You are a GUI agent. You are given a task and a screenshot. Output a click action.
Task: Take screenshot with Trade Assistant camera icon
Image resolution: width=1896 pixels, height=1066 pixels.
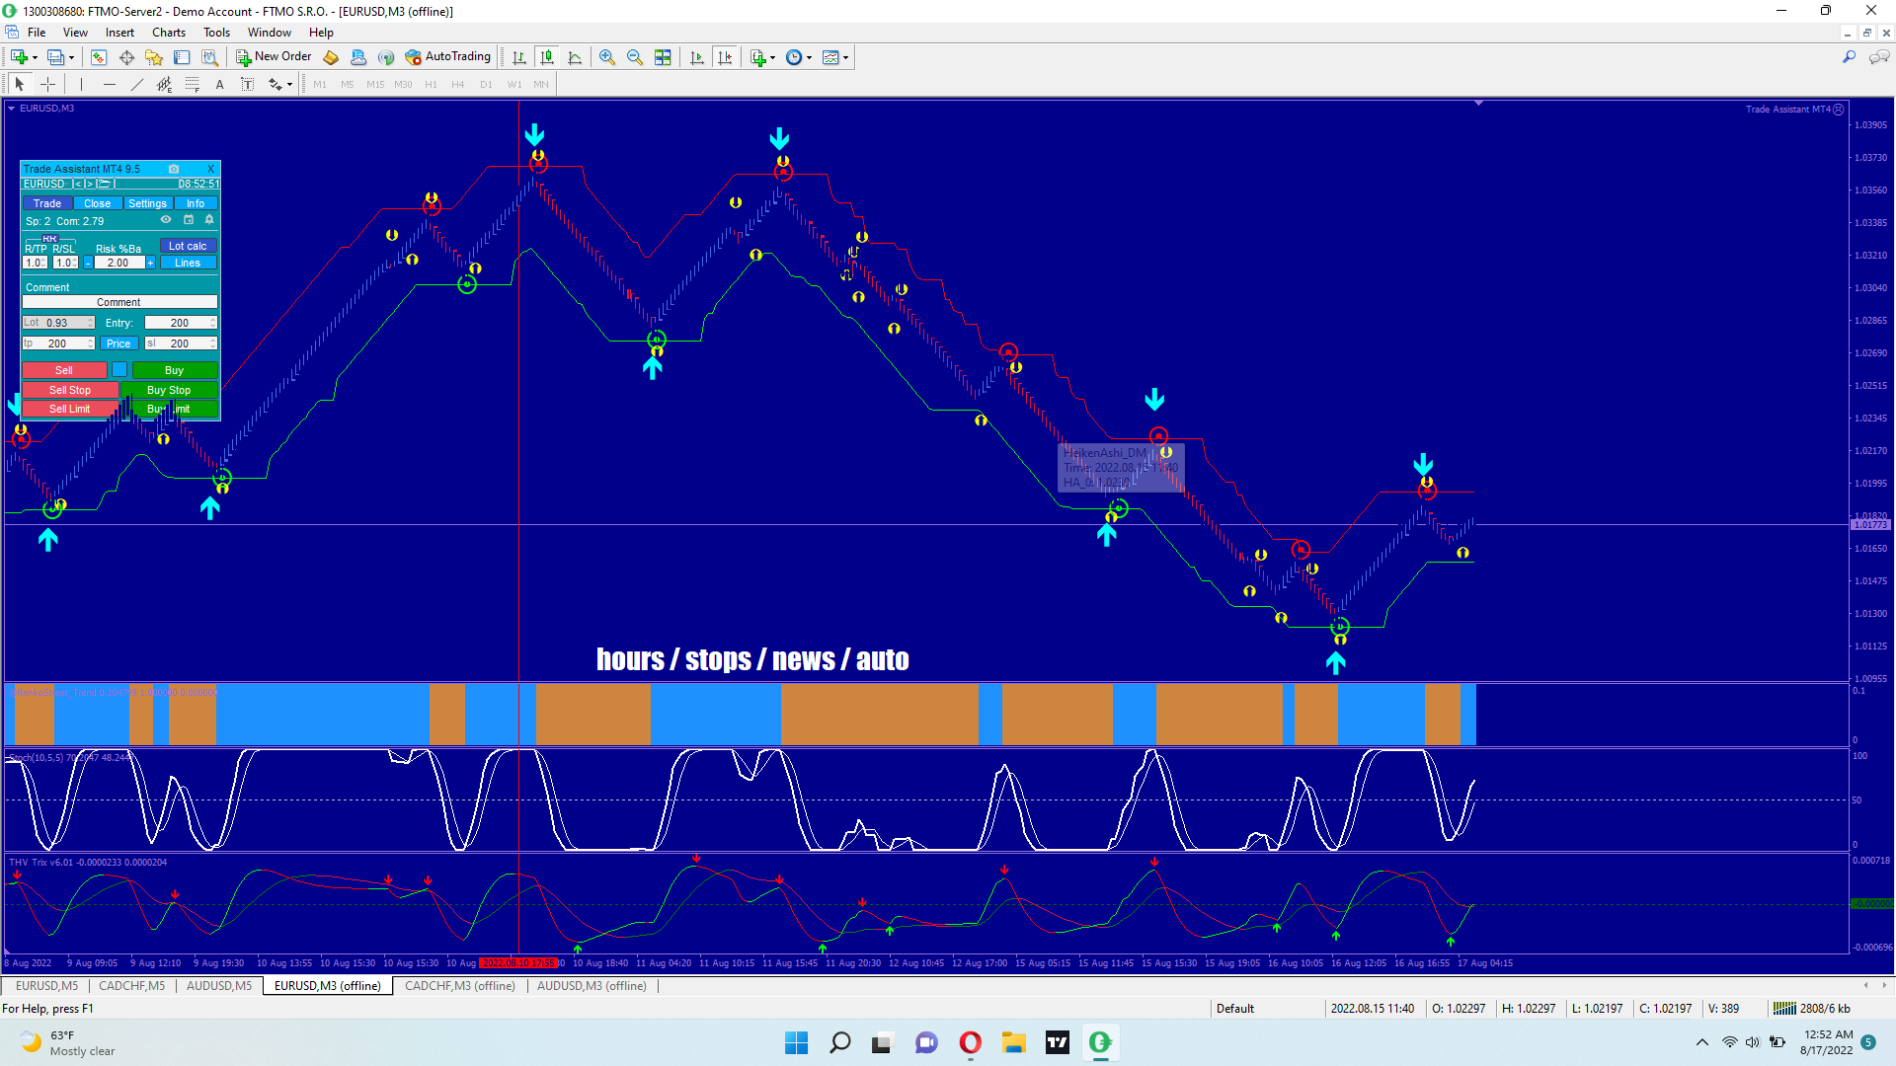(174, 169)
